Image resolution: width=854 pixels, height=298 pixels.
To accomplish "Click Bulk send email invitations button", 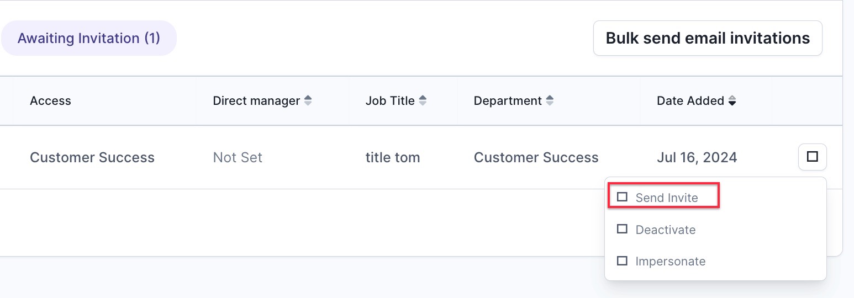I will (708, 38).
